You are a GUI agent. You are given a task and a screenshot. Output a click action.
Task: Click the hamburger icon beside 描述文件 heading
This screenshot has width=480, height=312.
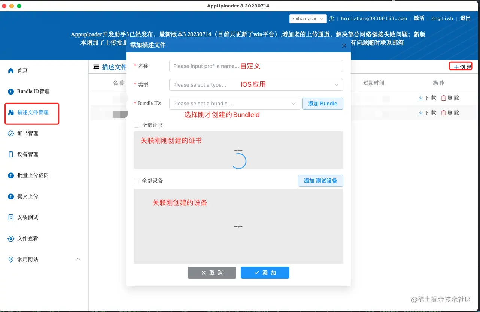pyautogui.click(x=96, y=67)
